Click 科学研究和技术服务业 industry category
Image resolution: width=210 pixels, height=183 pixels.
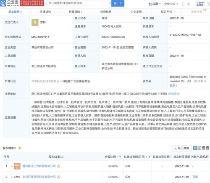(x=45, y=81)
